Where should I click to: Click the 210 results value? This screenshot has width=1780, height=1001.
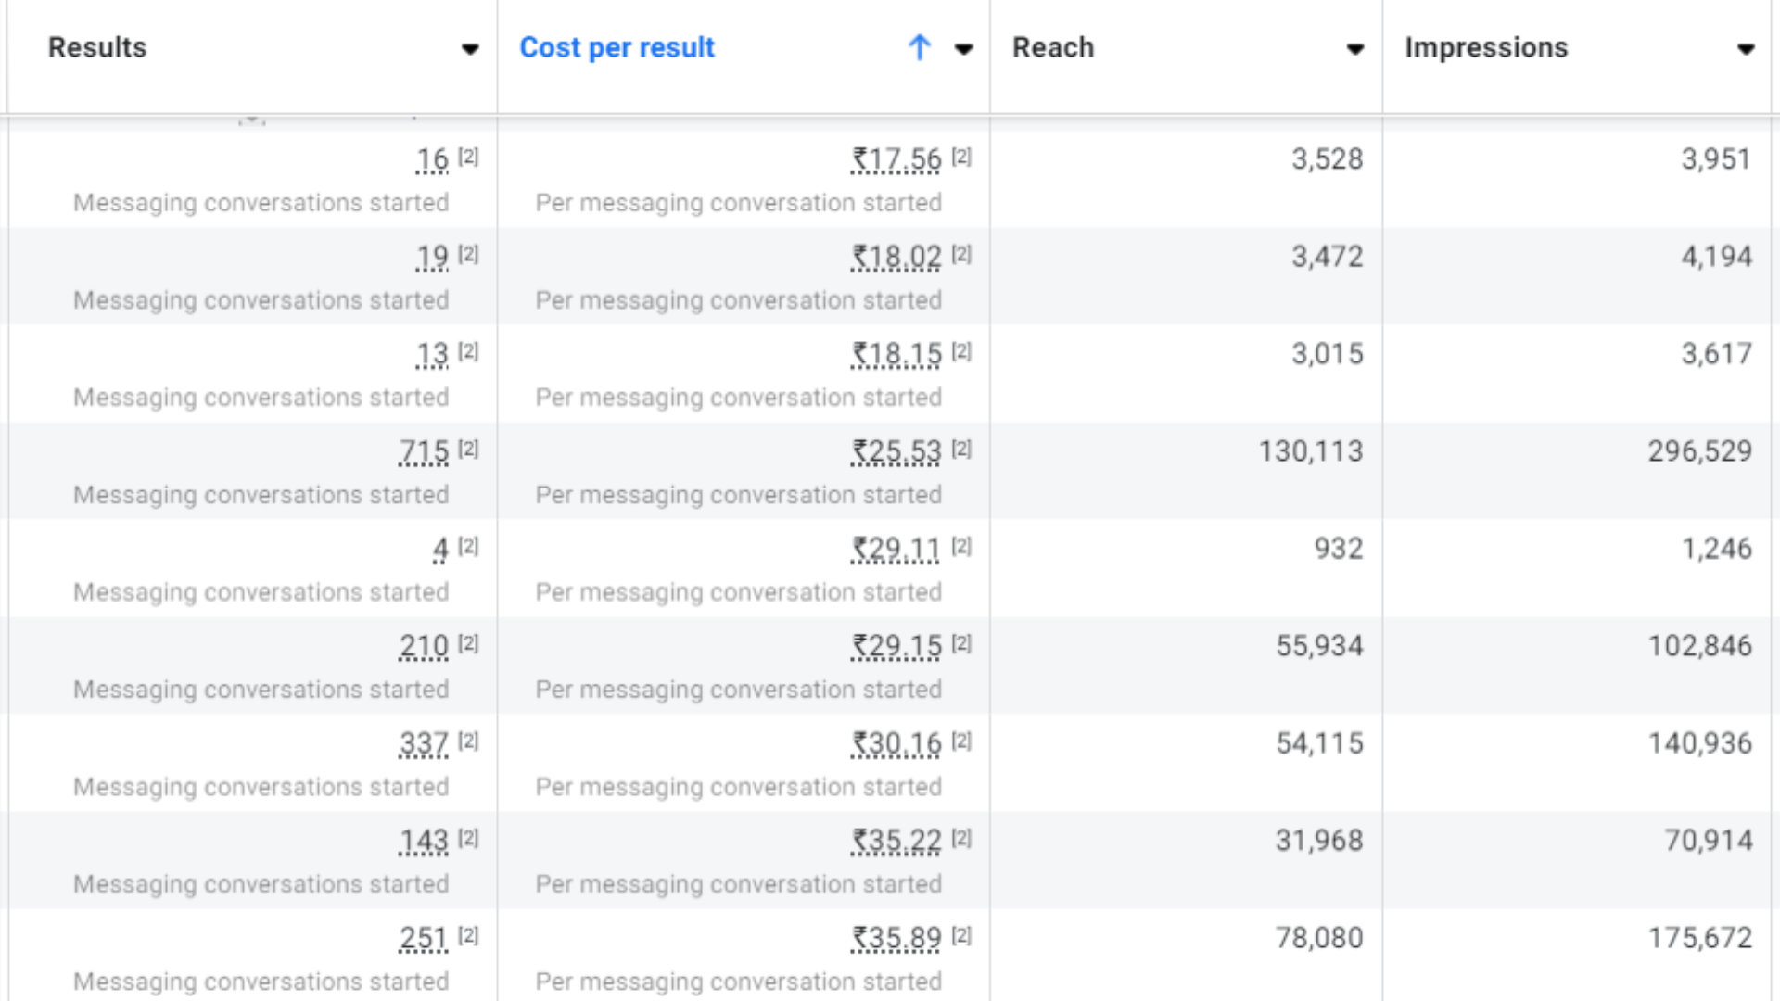(x=424, y=646)
